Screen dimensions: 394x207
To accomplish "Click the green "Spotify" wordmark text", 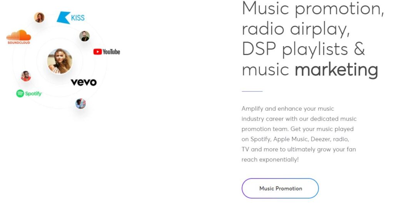I will coord(33,94).
